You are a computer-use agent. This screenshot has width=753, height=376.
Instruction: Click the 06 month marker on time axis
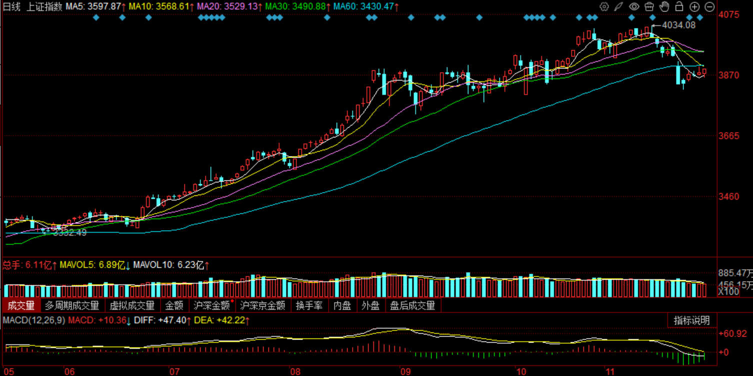pyautogui.click(x=69, y=371)
